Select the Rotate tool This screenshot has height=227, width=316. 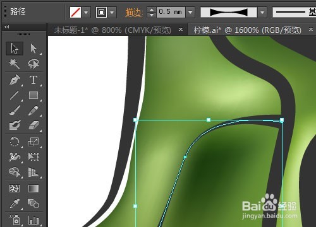coord(15,142)
